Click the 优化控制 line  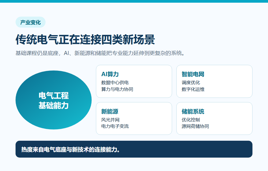click(191, 120)
